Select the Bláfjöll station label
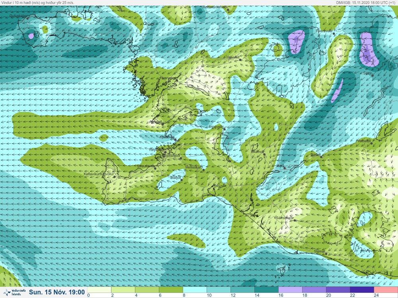The image size is (398, 298). (x=176, y=178)
